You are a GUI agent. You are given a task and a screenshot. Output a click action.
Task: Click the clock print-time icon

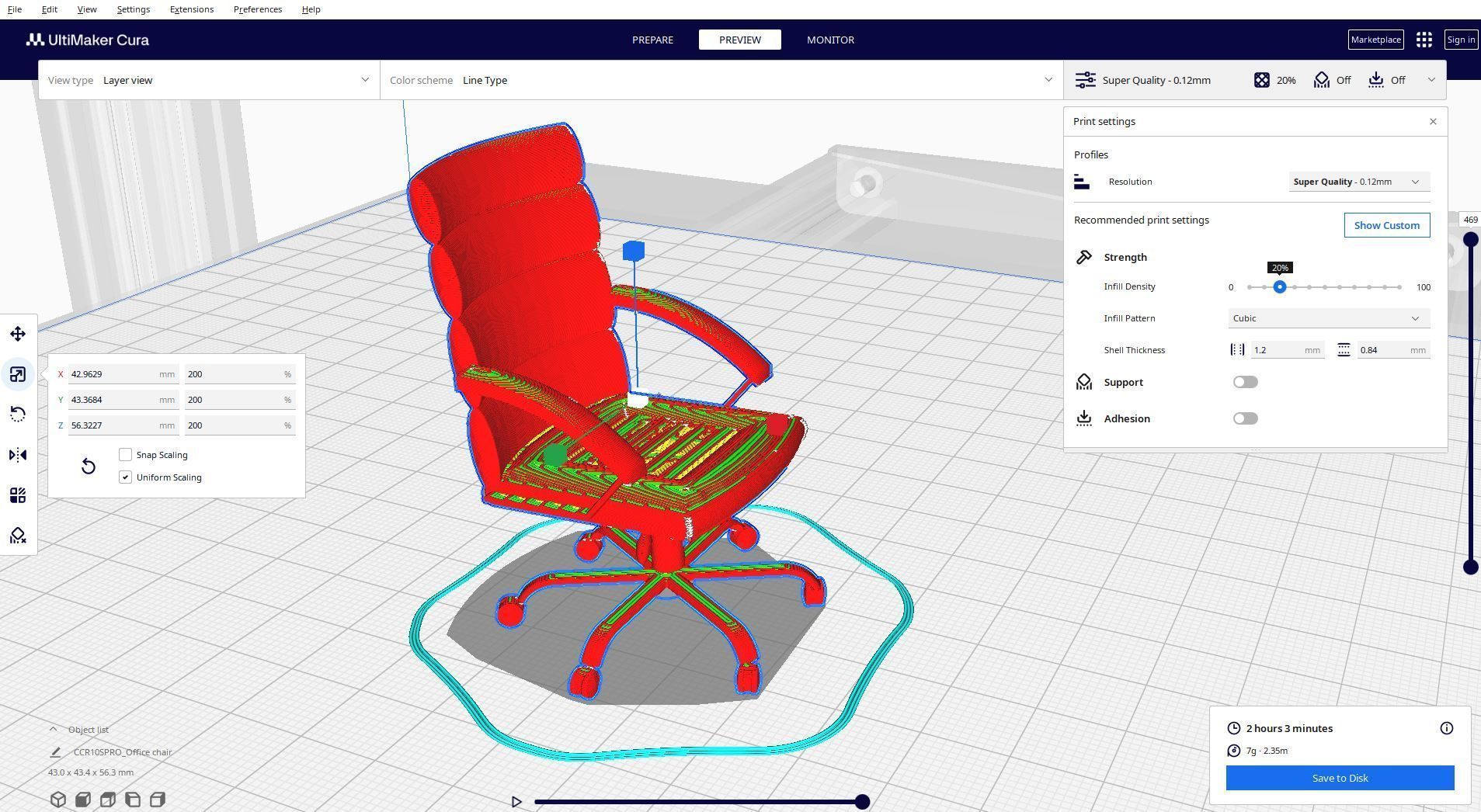(1233, 728)
